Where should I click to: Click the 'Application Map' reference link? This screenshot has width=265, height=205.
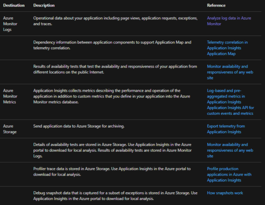click(x=221, y=54)
